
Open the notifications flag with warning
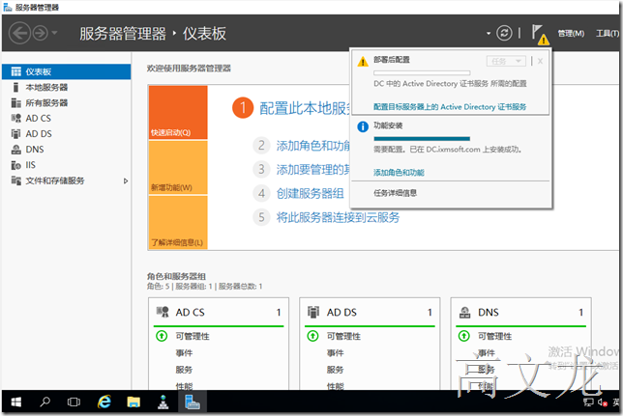541,35
